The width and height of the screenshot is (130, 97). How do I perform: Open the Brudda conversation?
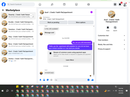coord(18,23)
